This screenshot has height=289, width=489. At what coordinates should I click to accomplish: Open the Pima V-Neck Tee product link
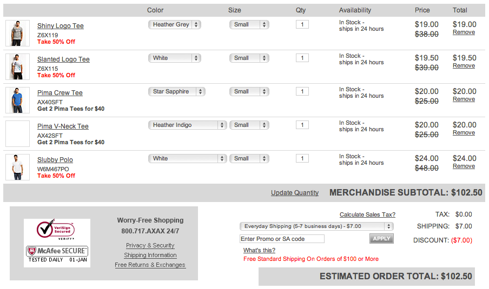pos(63,126)
